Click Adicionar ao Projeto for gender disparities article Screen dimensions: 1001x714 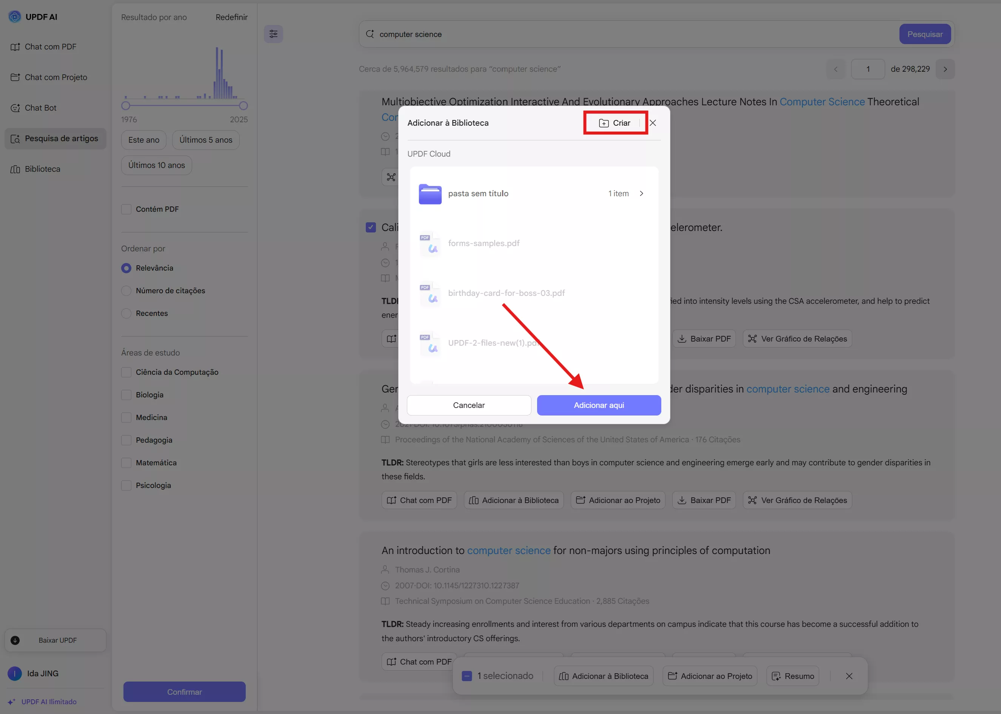click(618, 500)
